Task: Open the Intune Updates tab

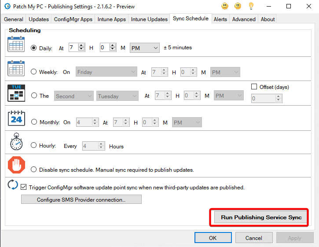Action: [x=149, y=19]
